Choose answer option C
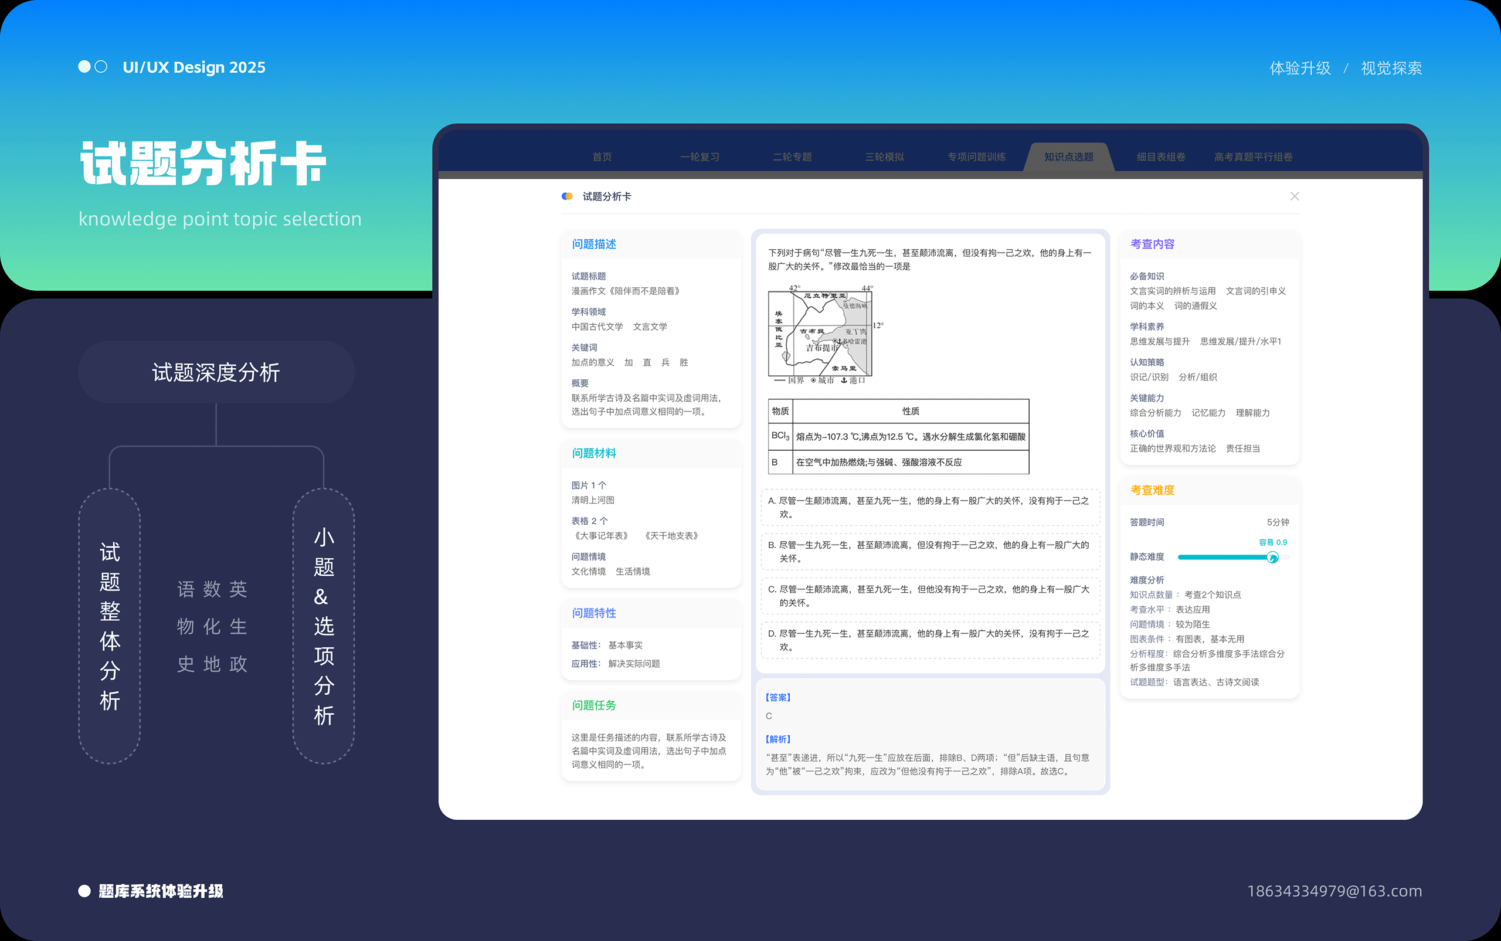1501x941 pixels. 930,596
